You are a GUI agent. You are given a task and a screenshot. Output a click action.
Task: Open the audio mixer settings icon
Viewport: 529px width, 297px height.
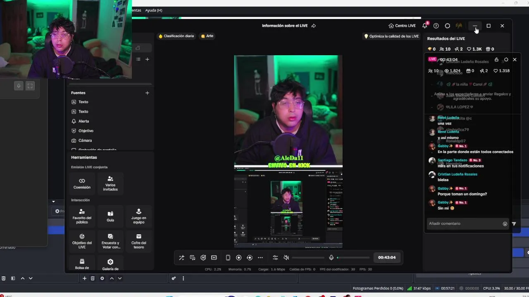pos(275,257)
